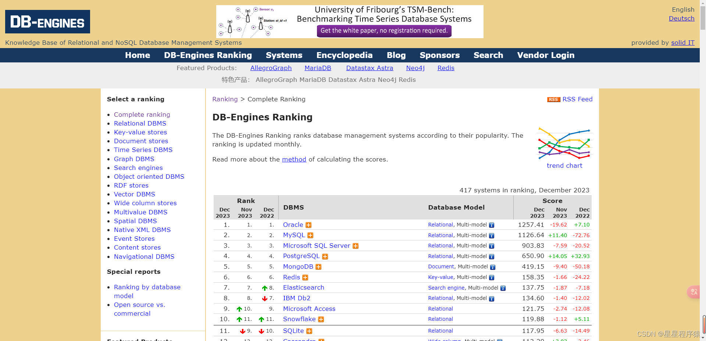The width and height of the screenshot is (706, 341).
Task: Open the Blog menu item
Action: 396,55
